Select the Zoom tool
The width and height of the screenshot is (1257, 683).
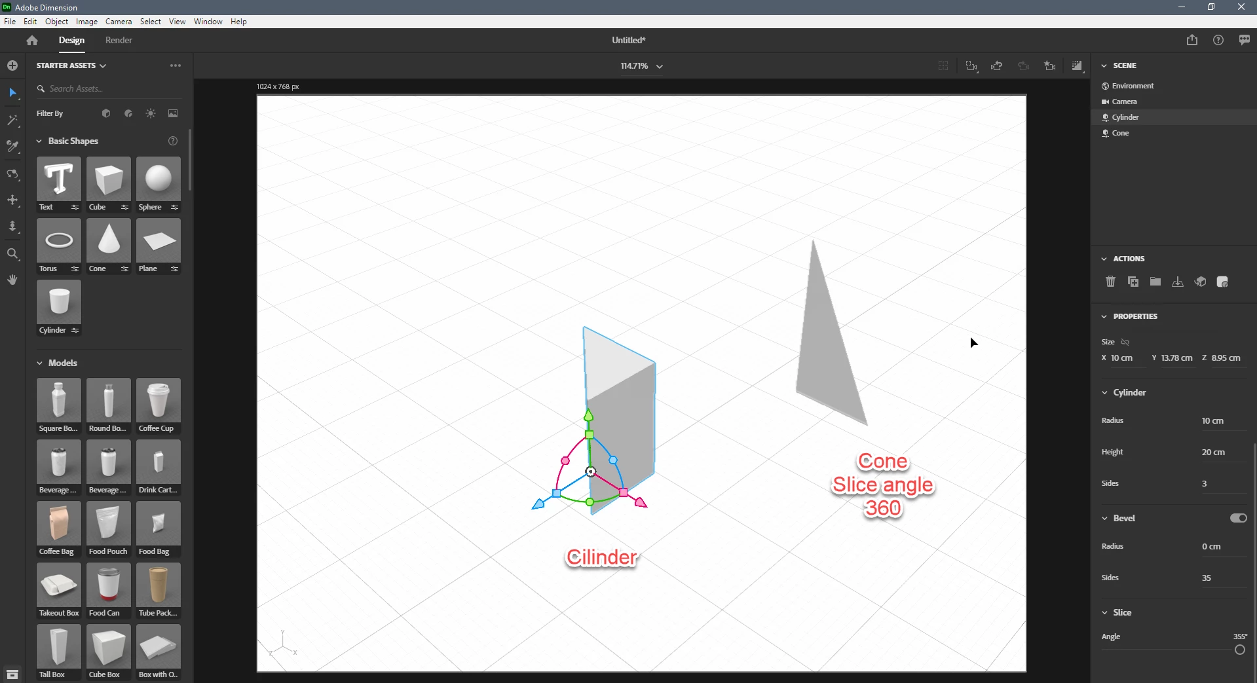point(12,253)
